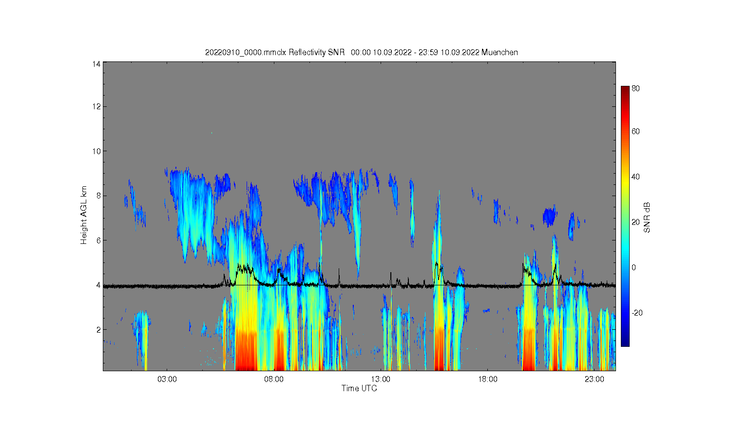The height and width of the screenshot is (439, 731).
Task: Click the height tick label 10
Action: (x=96, y=151)
